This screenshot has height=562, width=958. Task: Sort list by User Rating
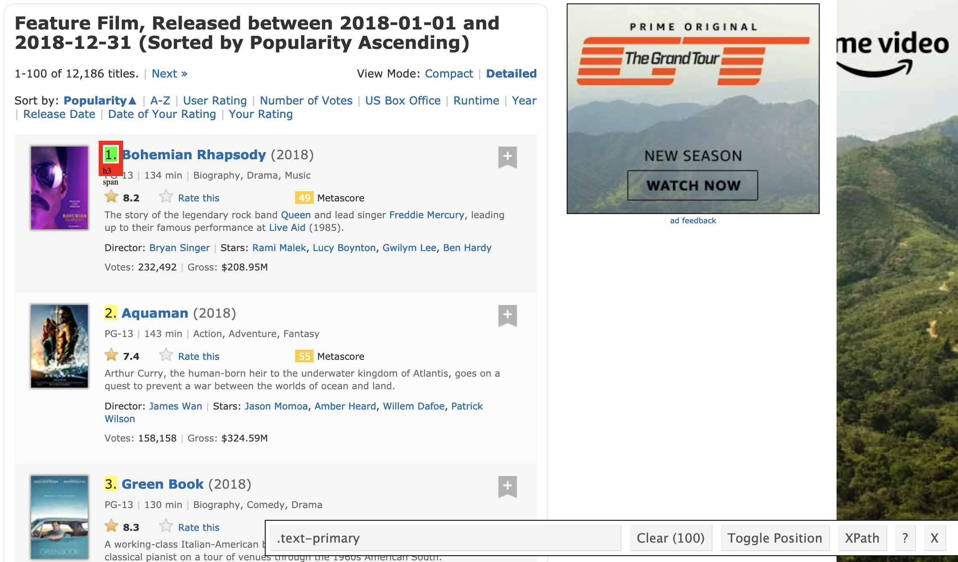coord(215,101)
